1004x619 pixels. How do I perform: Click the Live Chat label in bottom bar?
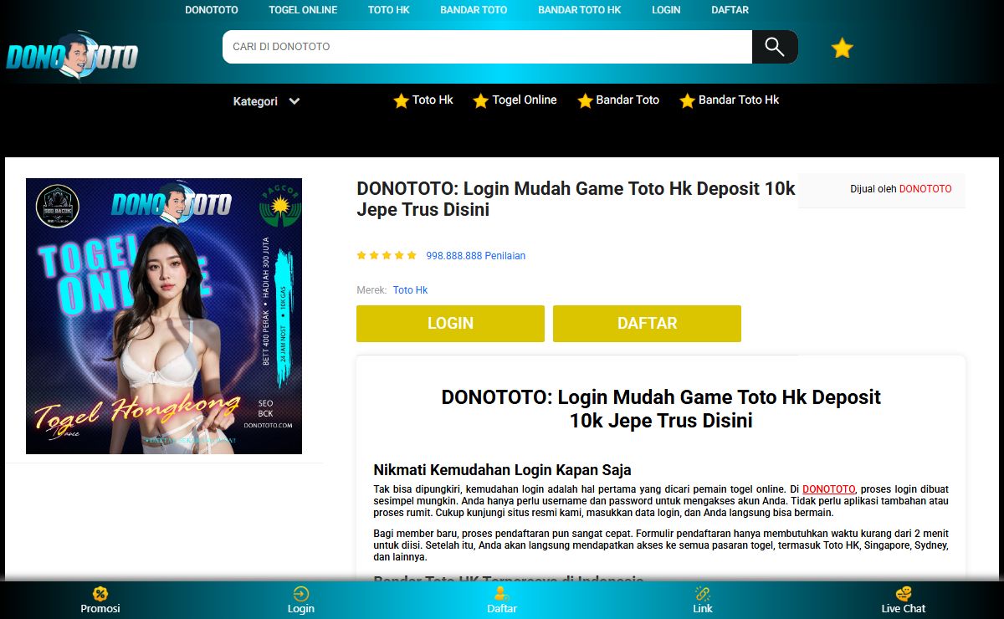(x=904, y=609)
